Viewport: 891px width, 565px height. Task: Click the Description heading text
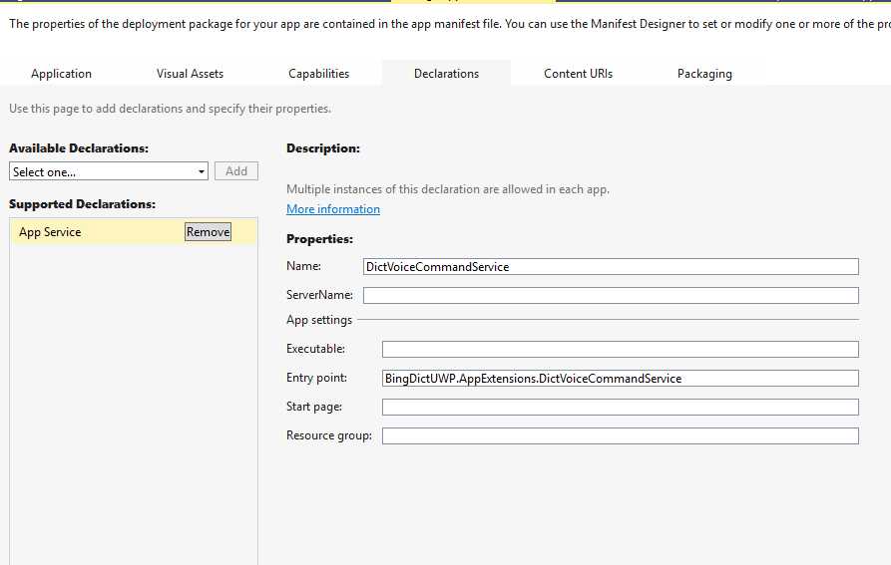322,148
